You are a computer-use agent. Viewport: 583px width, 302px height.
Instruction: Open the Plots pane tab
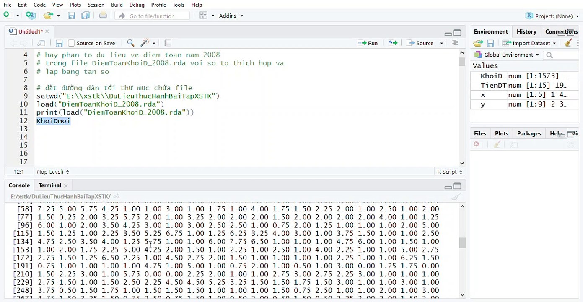pyautogui.click(x=501, y=133)
